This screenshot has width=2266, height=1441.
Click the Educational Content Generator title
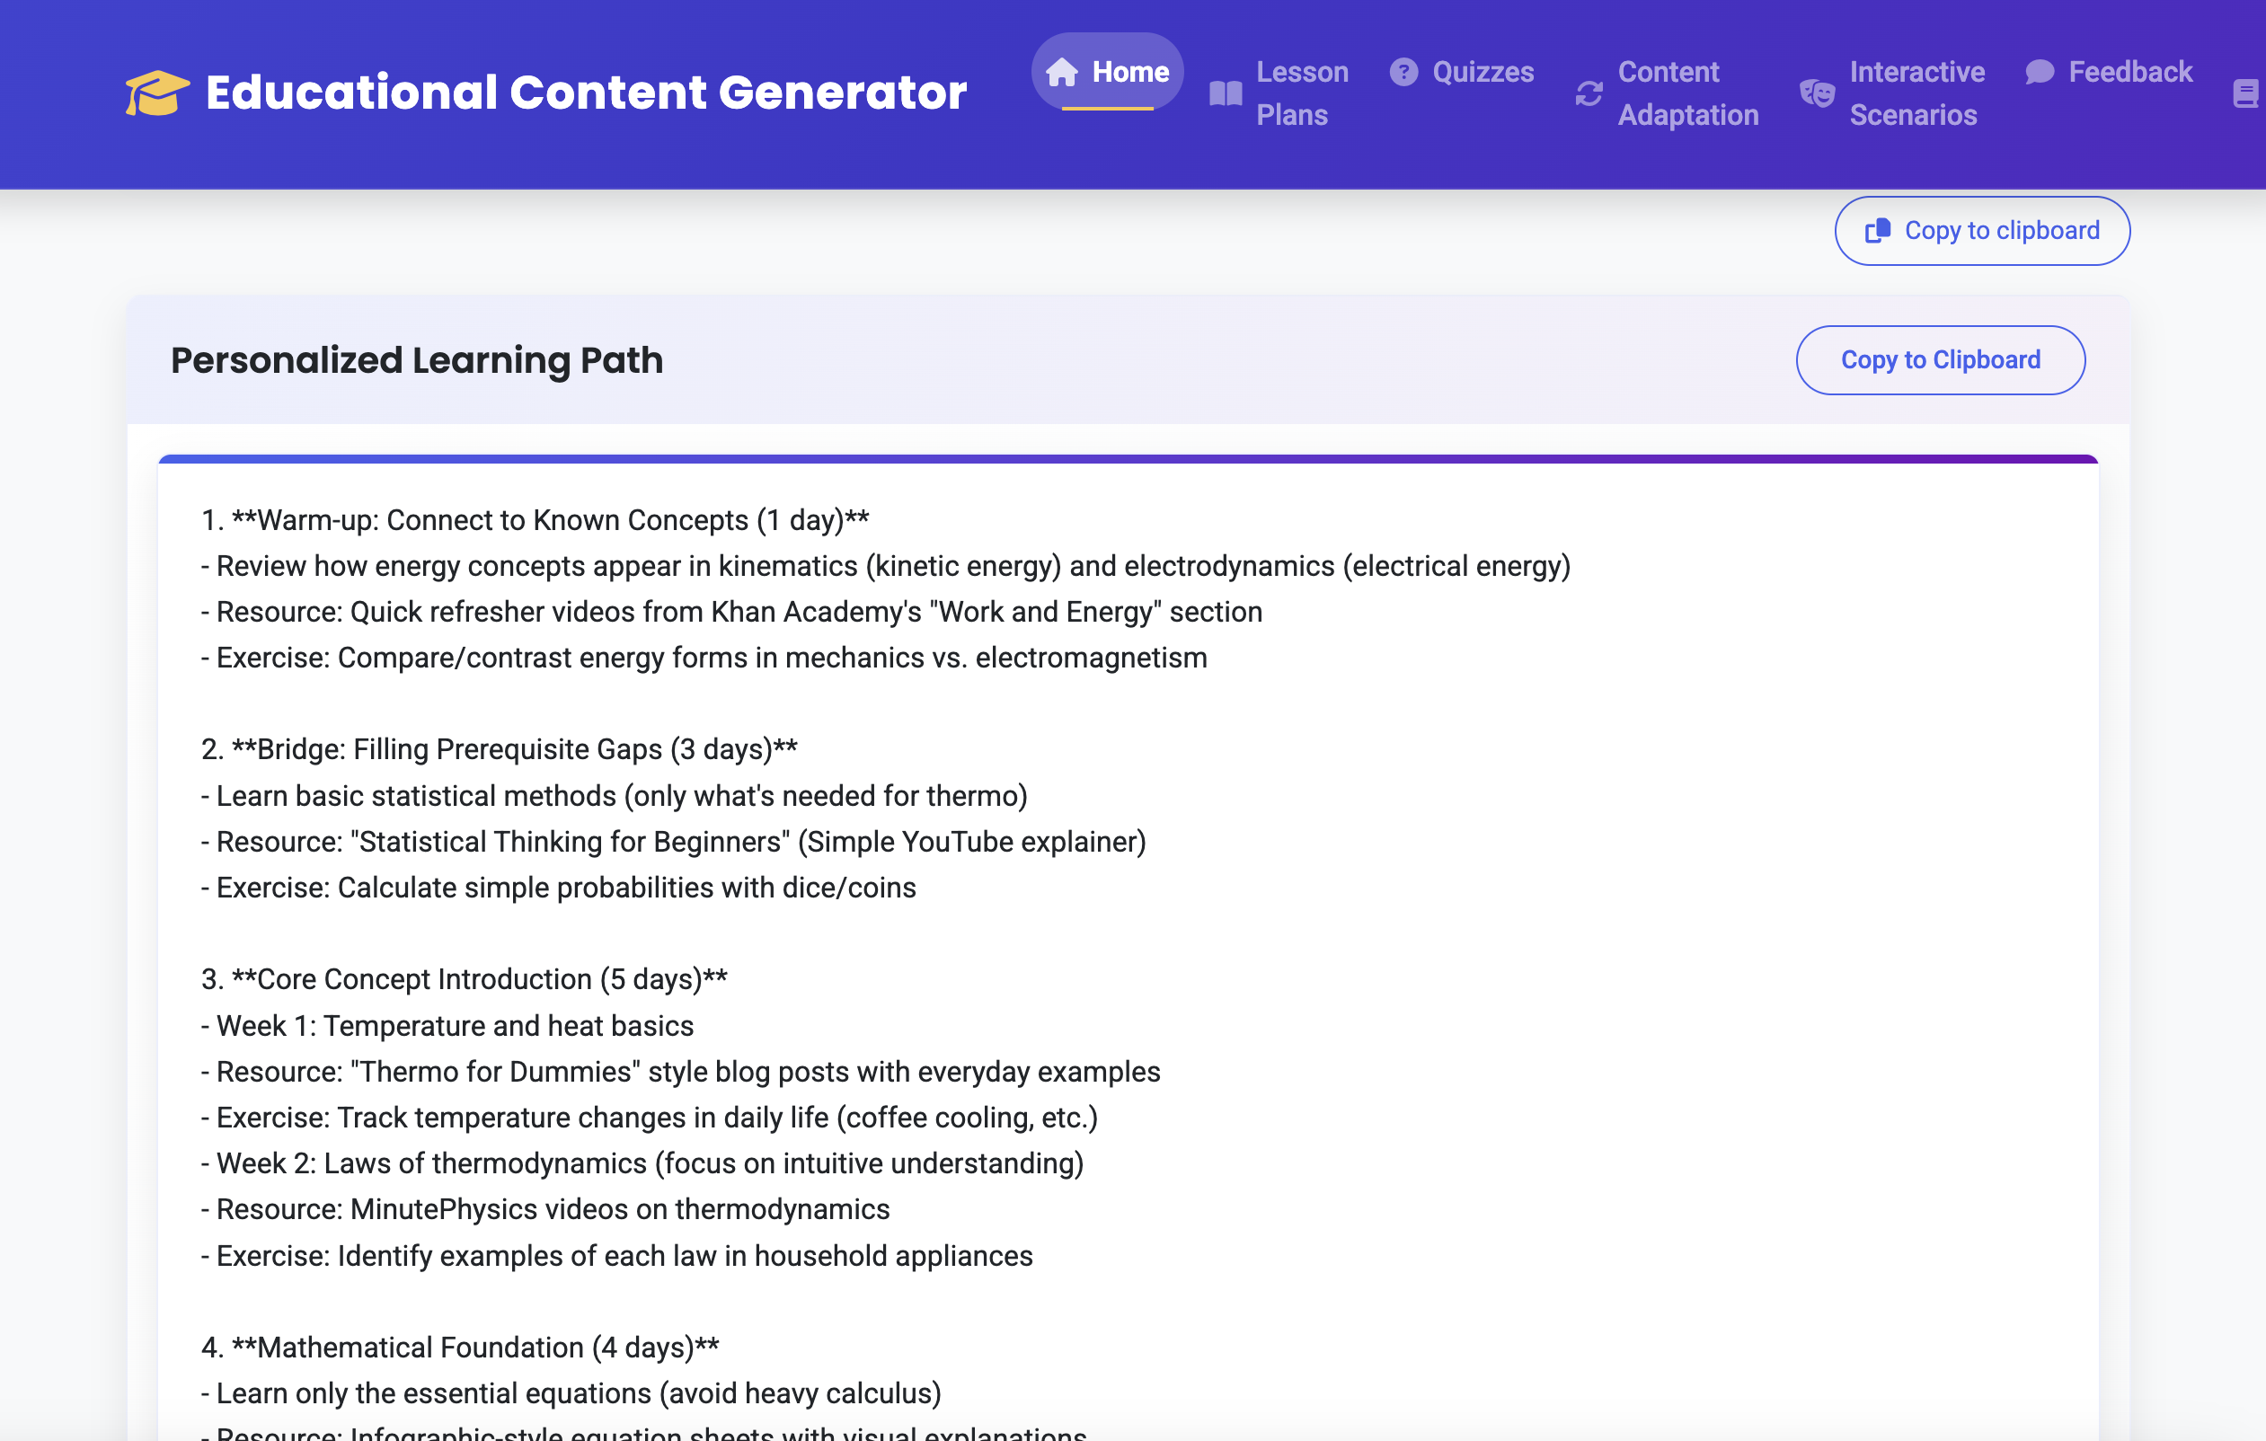[585, 93]
